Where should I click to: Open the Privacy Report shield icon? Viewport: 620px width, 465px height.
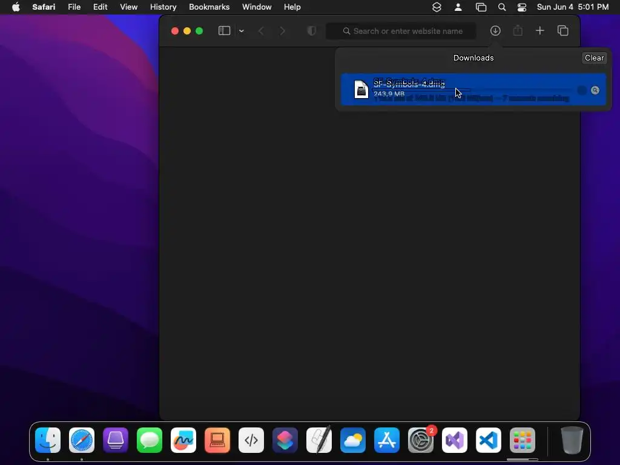coord(312,31)
